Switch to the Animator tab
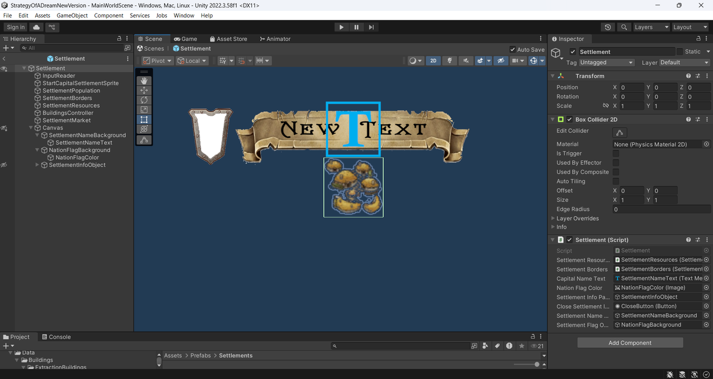This screenshot has height=379, width=713. coord(275,39)
